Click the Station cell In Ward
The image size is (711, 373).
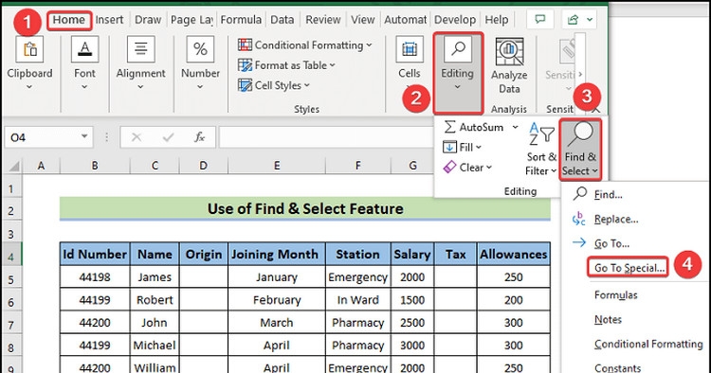(357, 300)
